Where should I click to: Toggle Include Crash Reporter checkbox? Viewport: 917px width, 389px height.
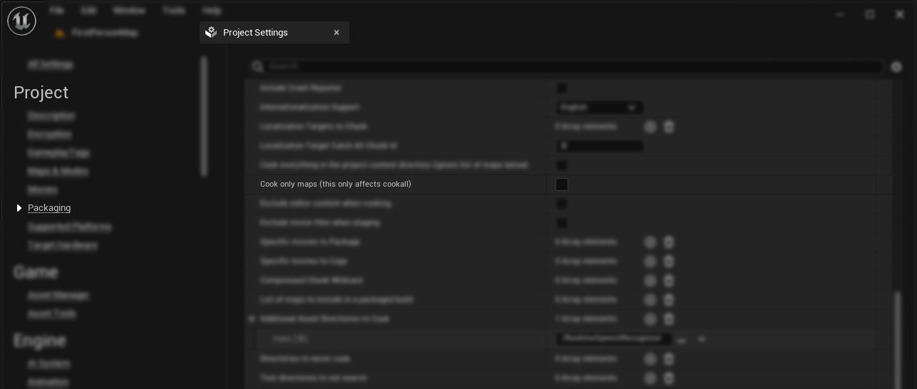coord(562,88)
